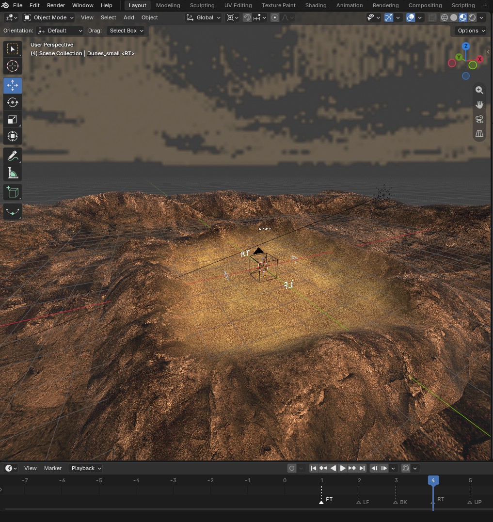
Task: Open Playback dropdown in timeline
Action: click(85, 468)
